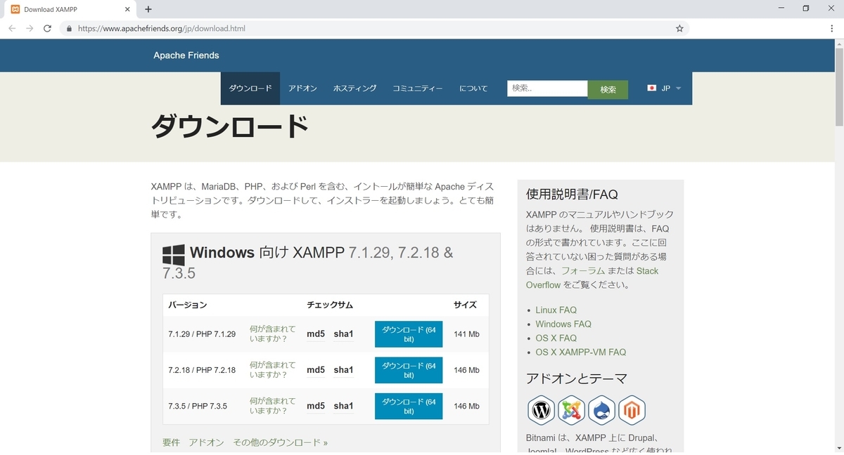Open the OS X XAMPP-VM FAQ link
The image size is (844, 455).
(x=580, y=352)
